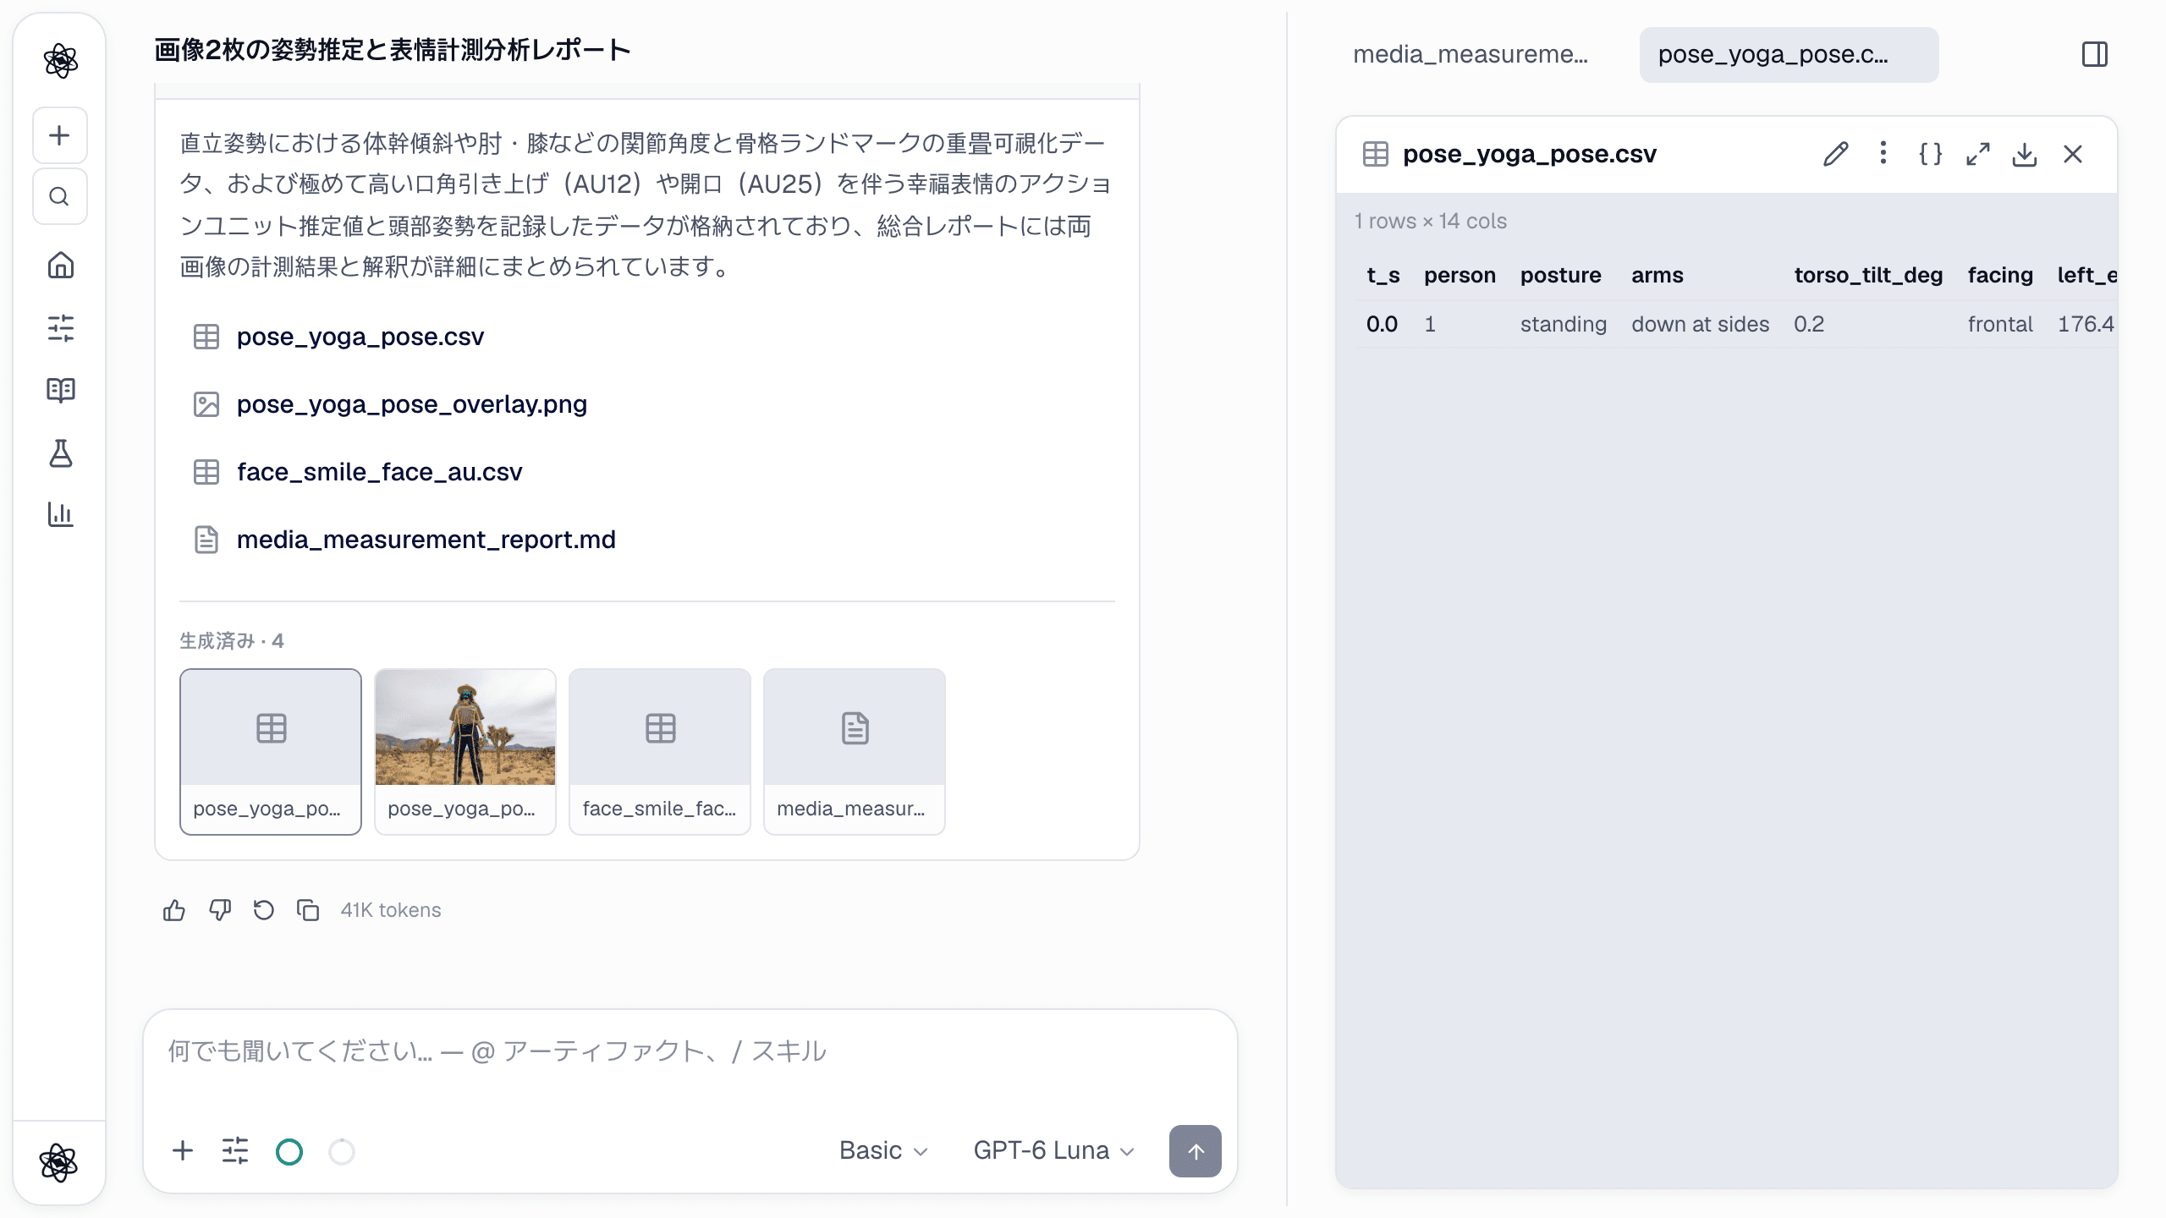Select the first pose_yoga_po... table thumbnail

271,752
